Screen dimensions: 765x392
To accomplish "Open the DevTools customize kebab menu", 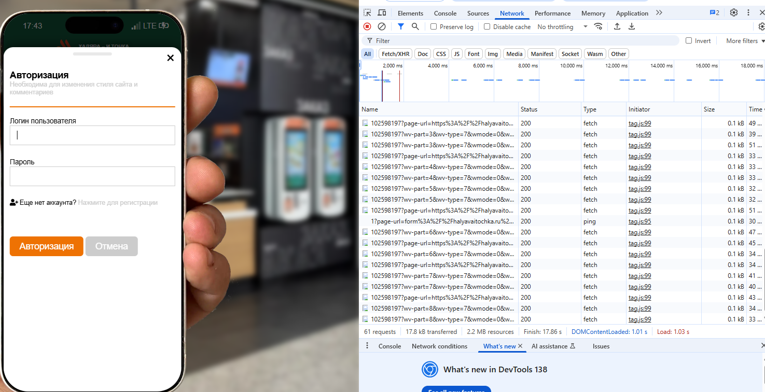I will tap(748, 13).
